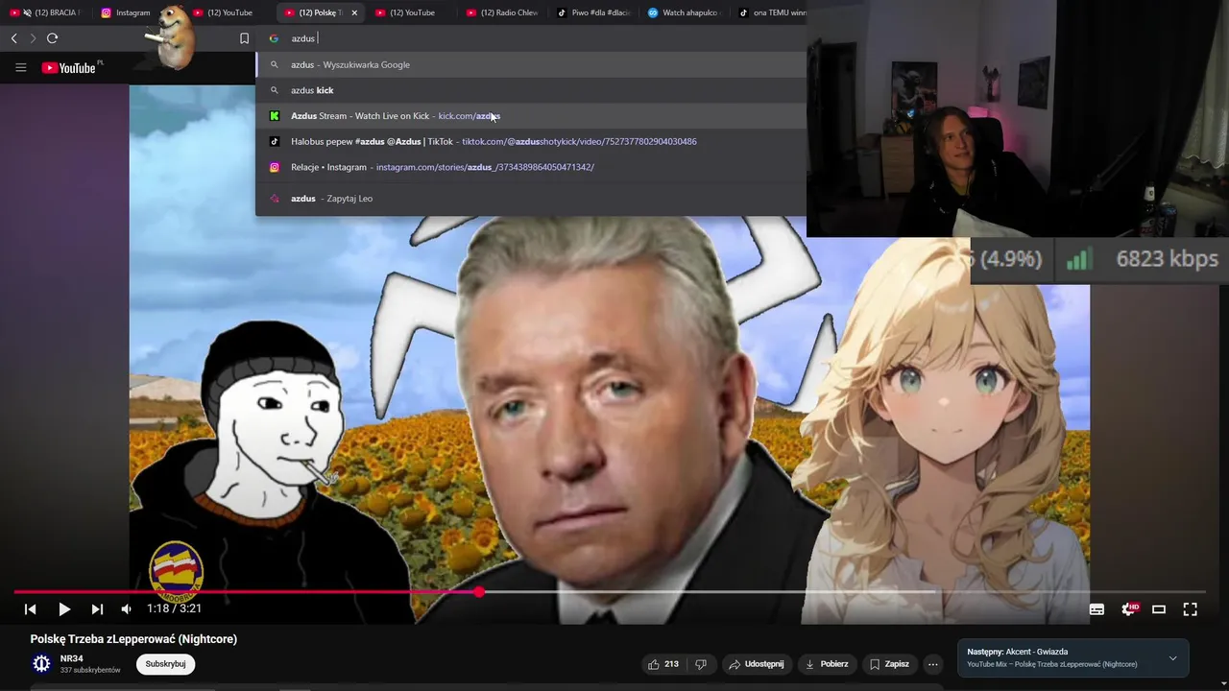Select azdus kick search suggestion
This screenshot has width=1229, height=691.
point(531,90)
